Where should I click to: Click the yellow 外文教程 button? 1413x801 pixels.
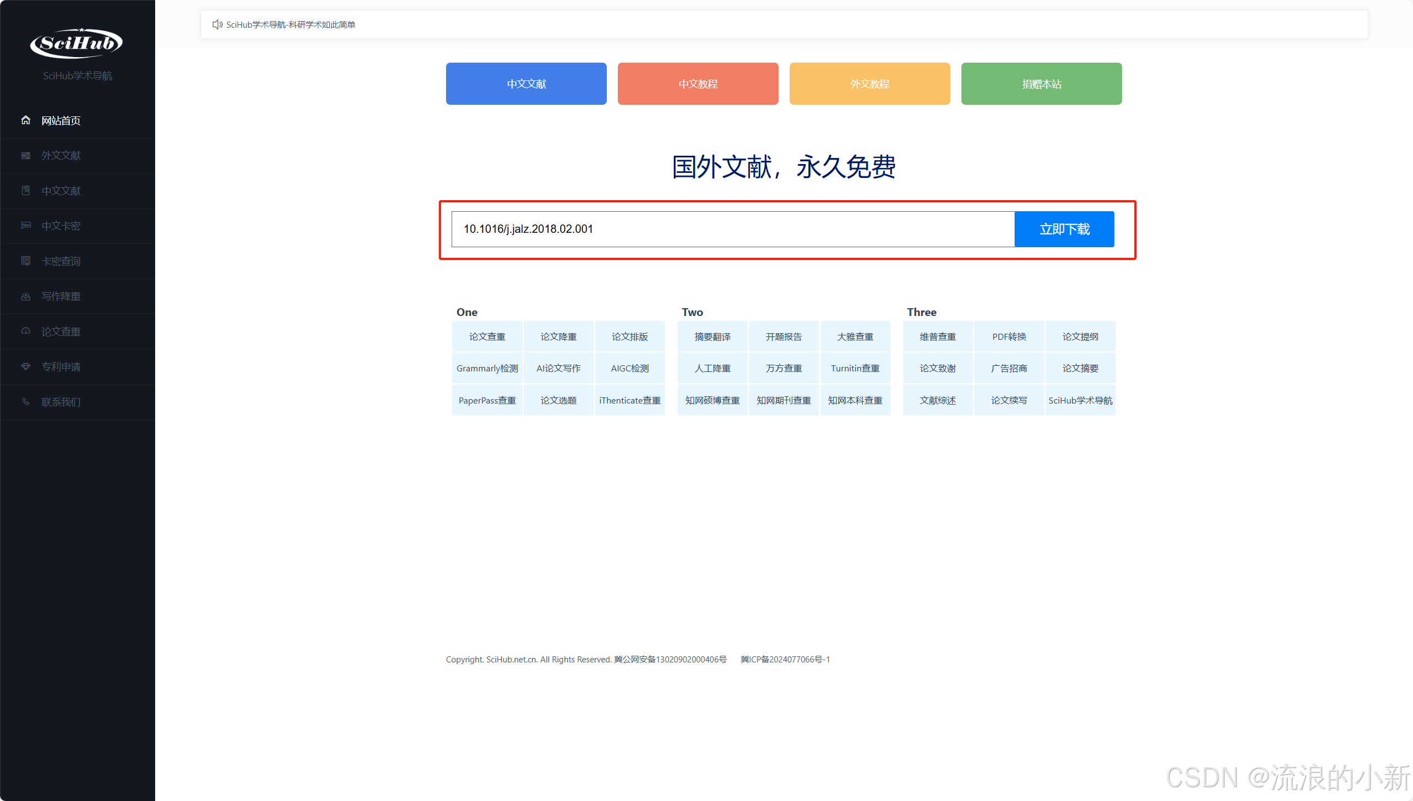869,84
